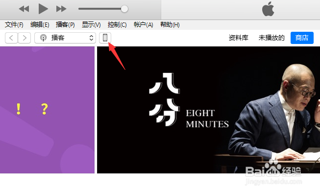Go forward with the right arrow button
320x193 pixels.
point(25,38)
